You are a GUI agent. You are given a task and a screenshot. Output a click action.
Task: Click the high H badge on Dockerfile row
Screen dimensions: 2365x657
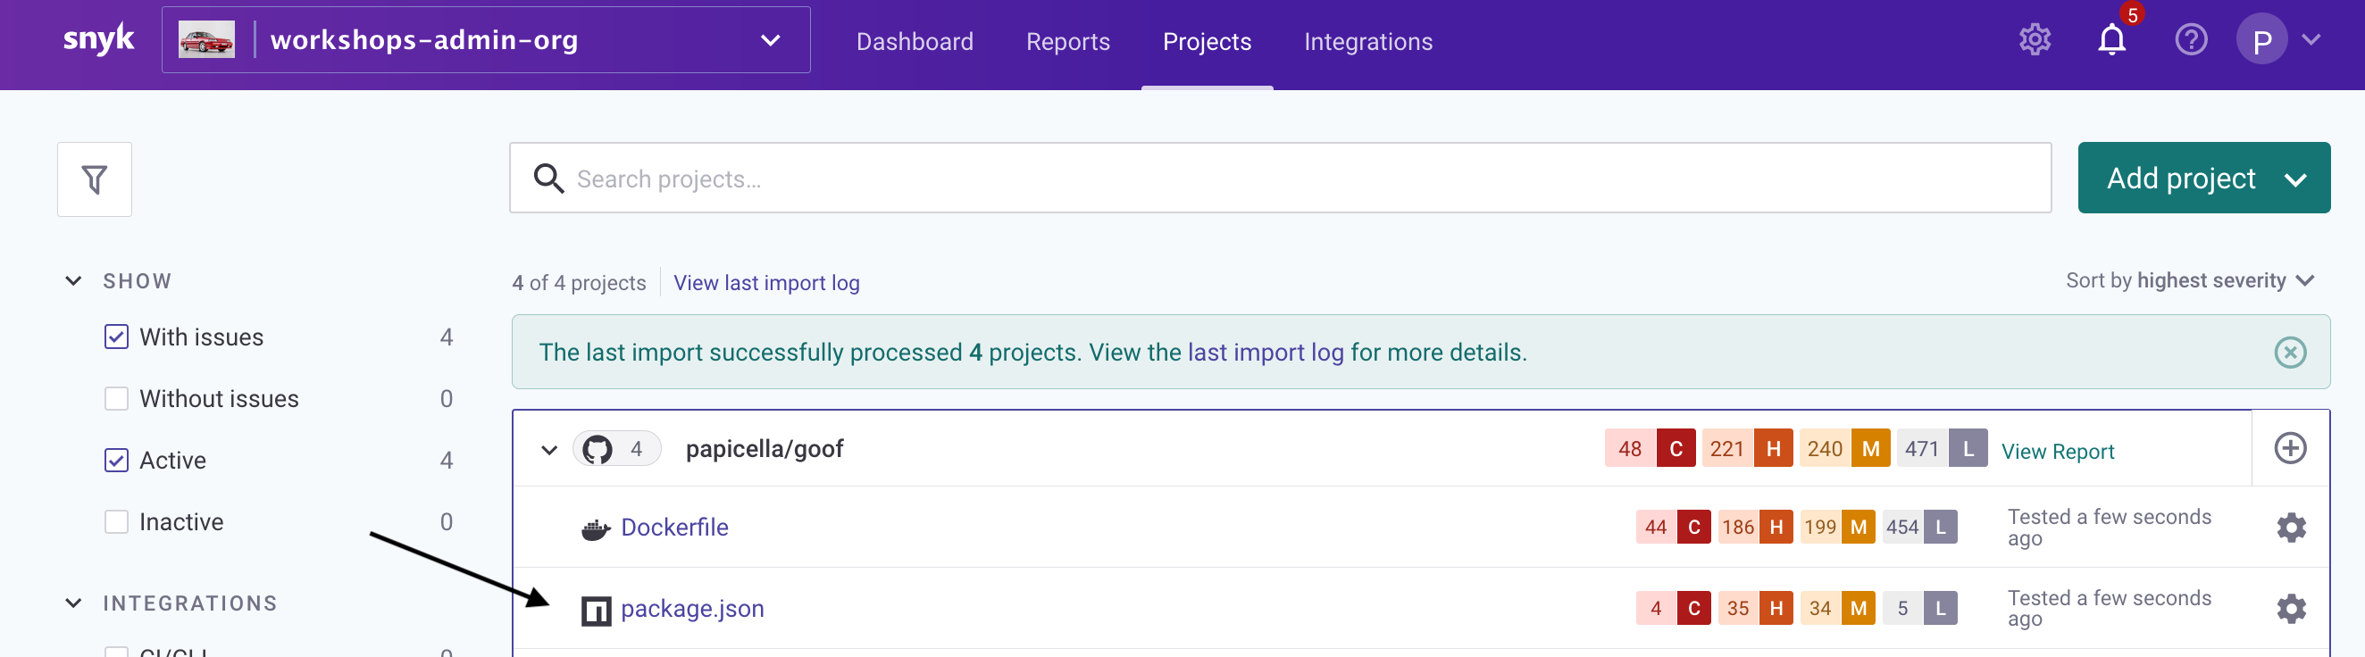[x=1776, y=528]
